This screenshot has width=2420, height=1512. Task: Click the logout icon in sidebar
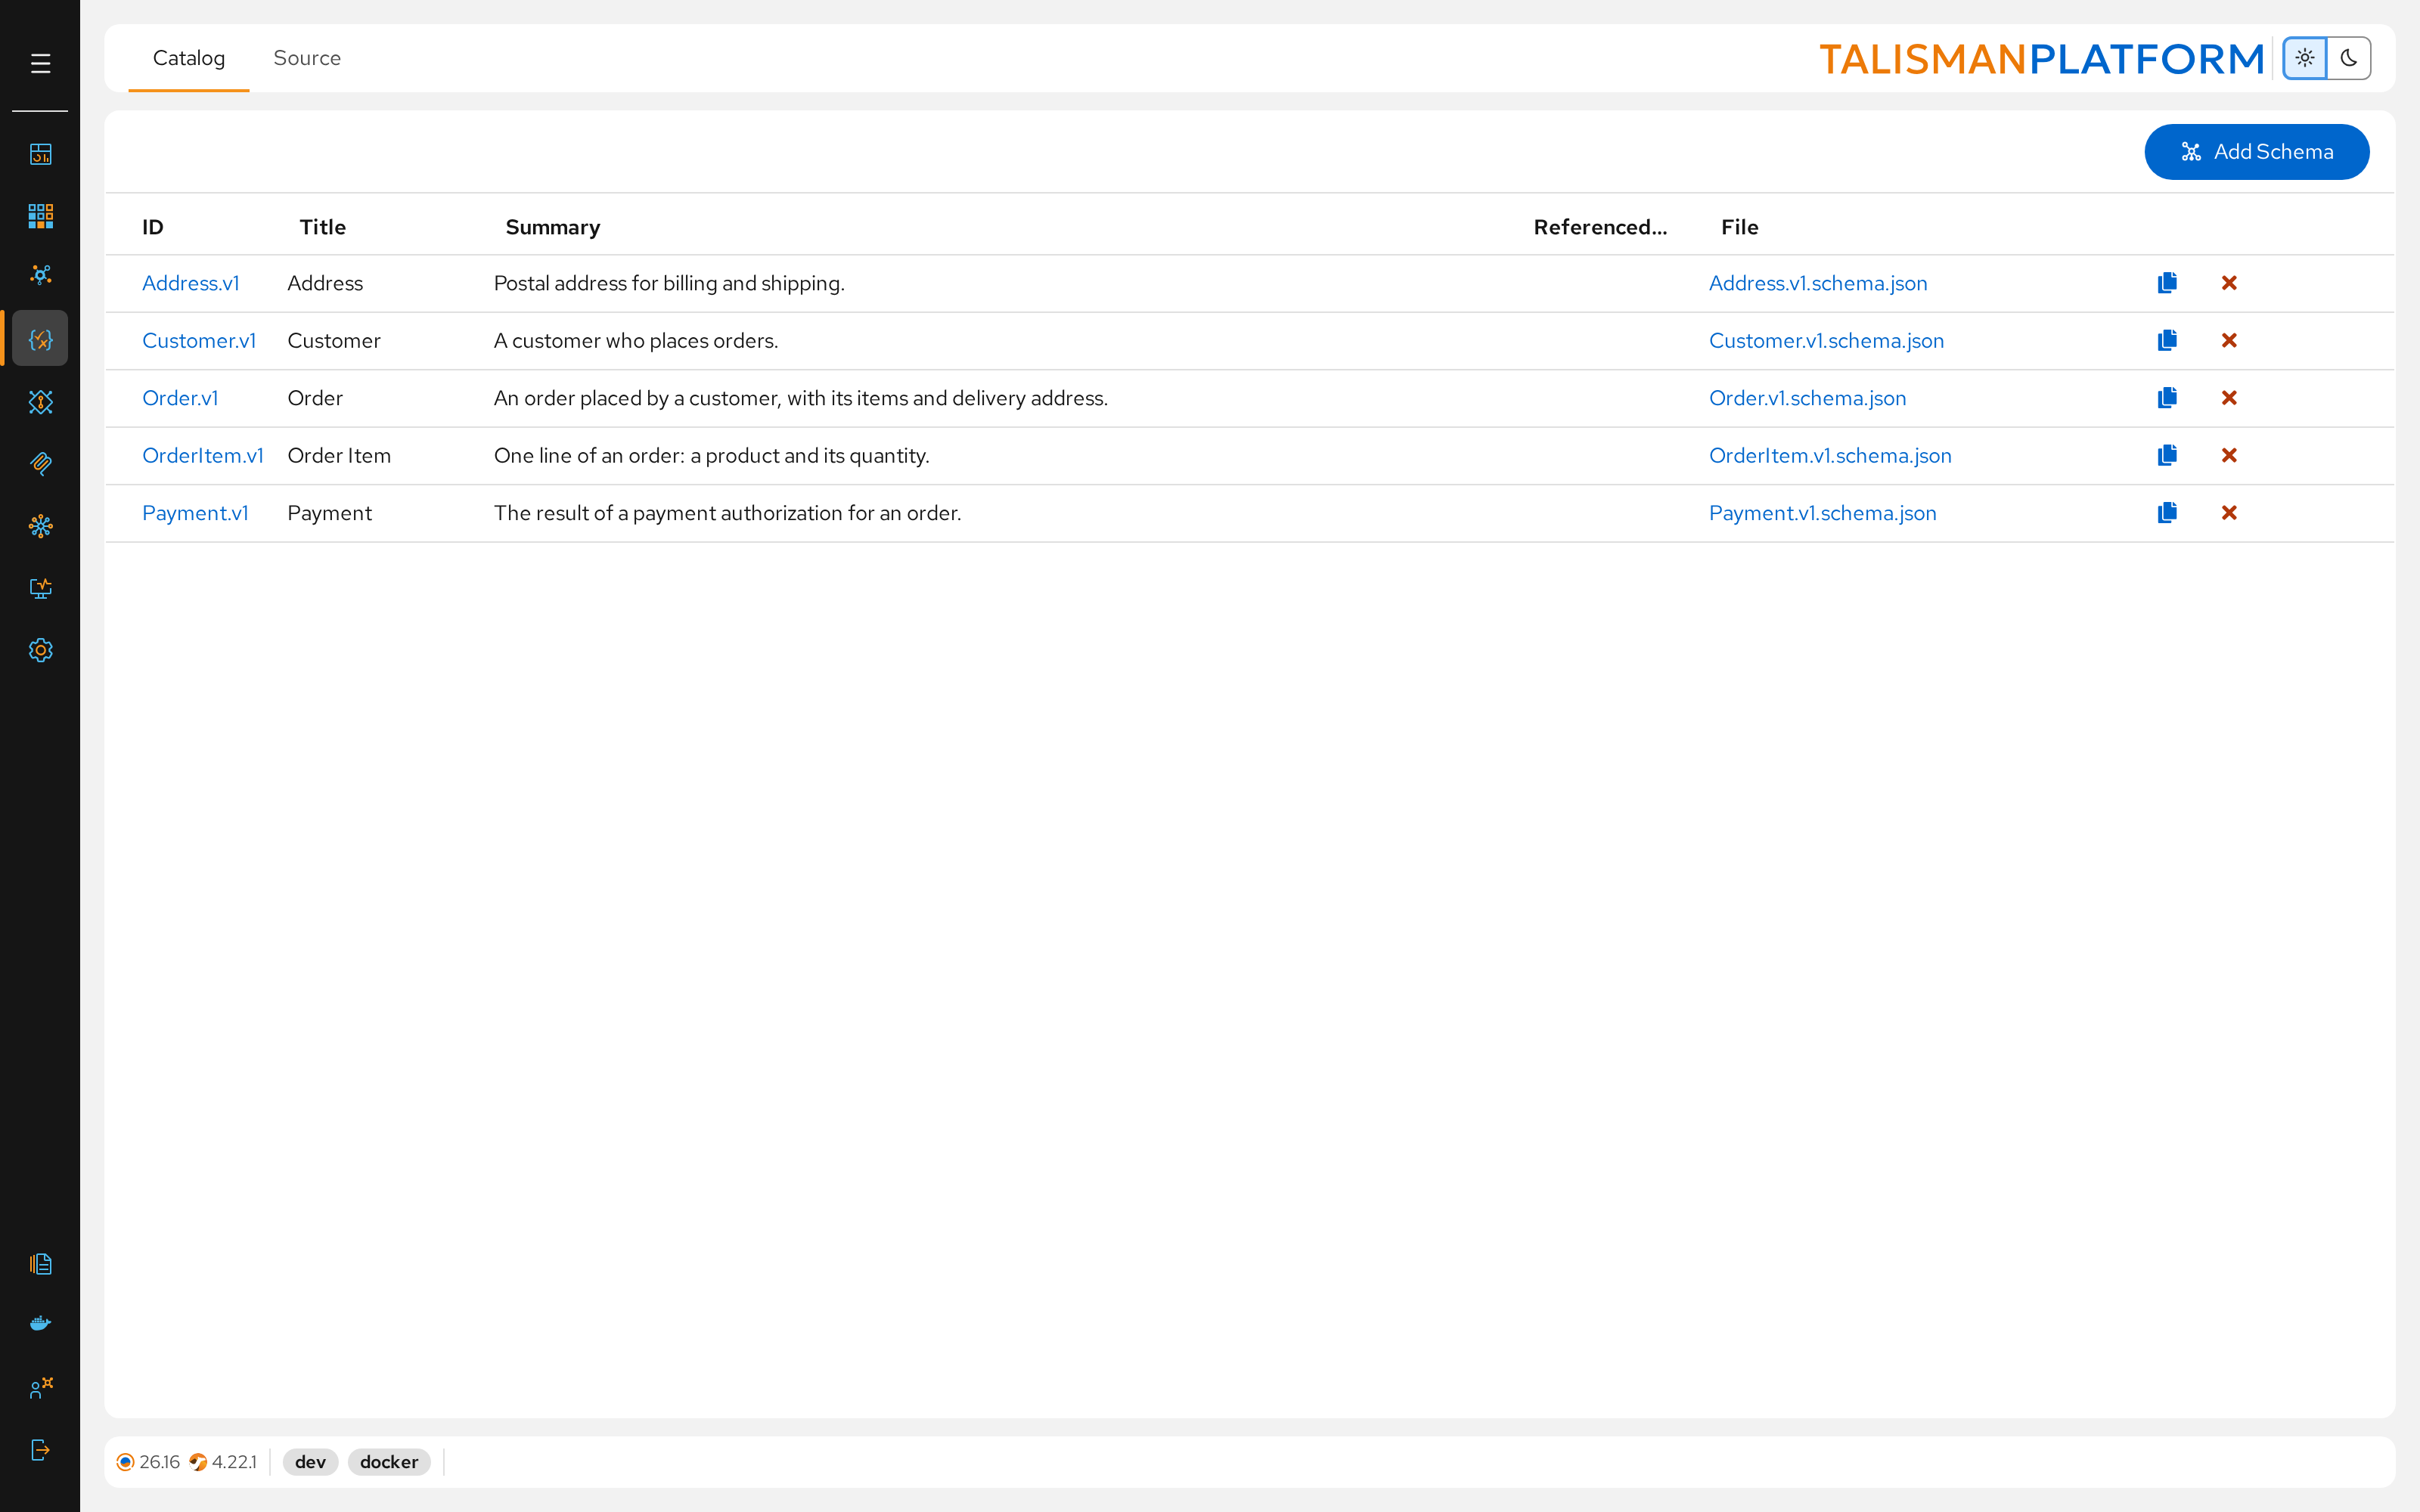click(40, 1450)
